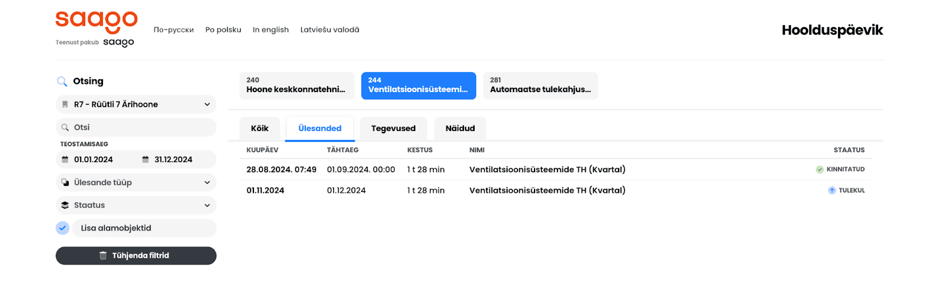The height and width of the screenshot is (293, 941).
Task: Switch to the Tegevused tab
Action: [393, 129]
